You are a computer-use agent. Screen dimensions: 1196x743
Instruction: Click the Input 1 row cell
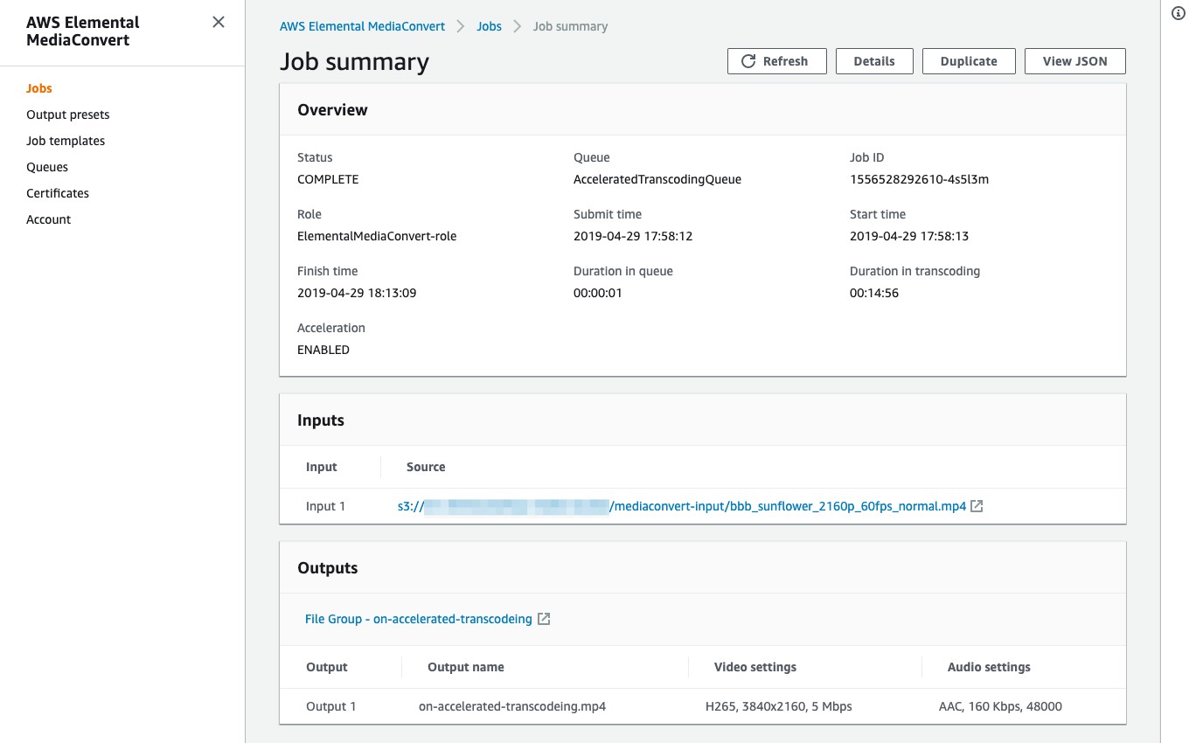pos(326,506)
